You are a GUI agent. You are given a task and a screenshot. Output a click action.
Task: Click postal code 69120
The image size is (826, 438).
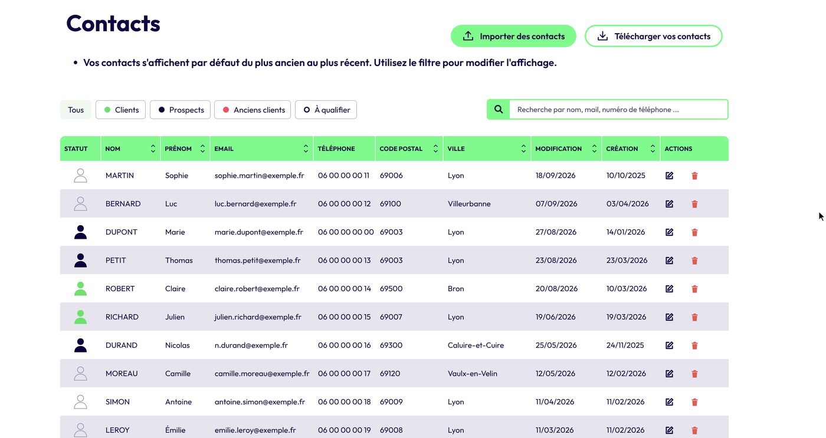coord(390,374)
